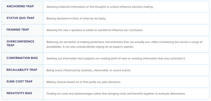The image size is (211, 101).
Task: Click the phrase 'unduly influence decision making' in the first row
Action: point(132,7)
